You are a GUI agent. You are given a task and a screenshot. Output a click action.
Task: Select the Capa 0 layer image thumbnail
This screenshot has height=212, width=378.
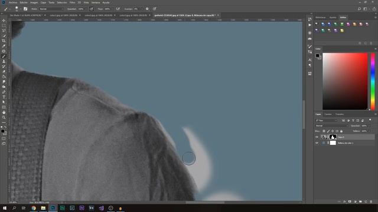point(324,137)
